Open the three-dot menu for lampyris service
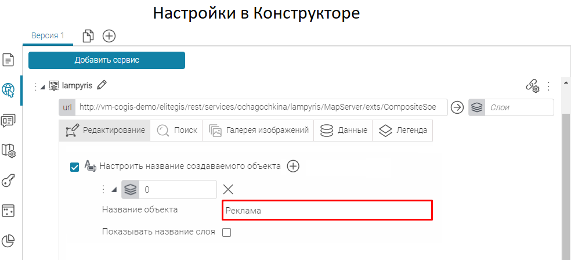This screenshot has height=260, width=571. (x=549, y=86)
